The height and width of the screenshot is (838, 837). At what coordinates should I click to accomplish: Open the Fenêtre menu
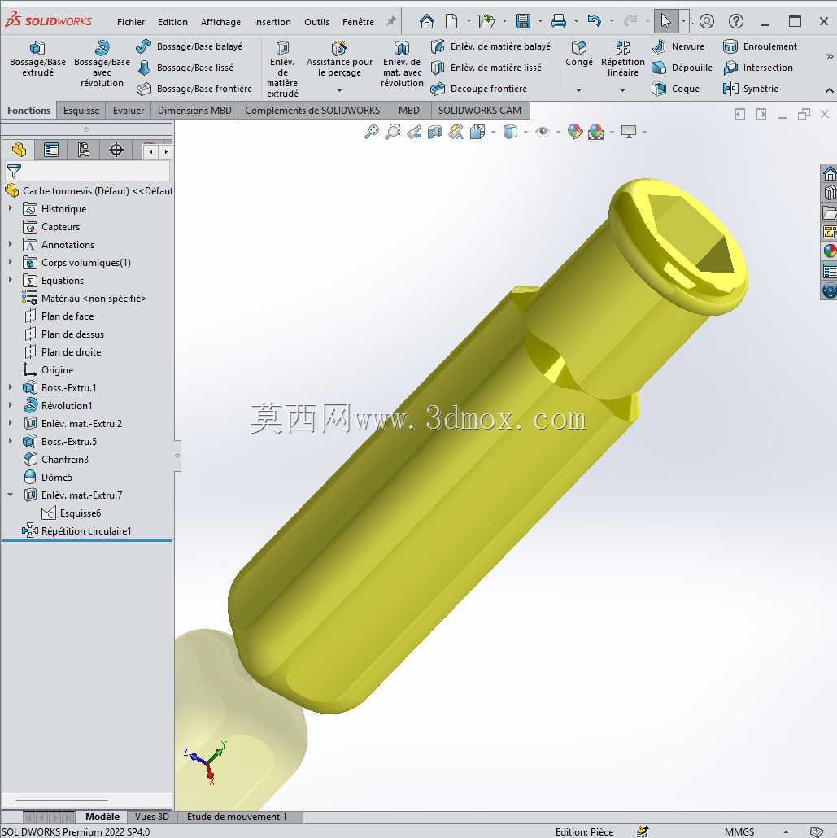tap(358, 22)
